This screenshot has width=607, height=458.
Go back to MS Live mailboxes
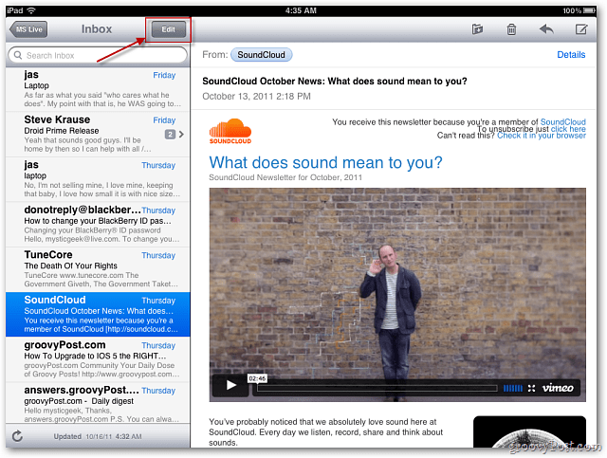tap(28, 29)
